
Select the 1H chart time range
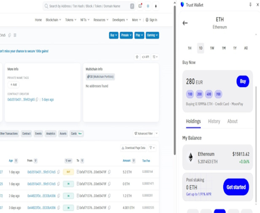coord(190,48)
